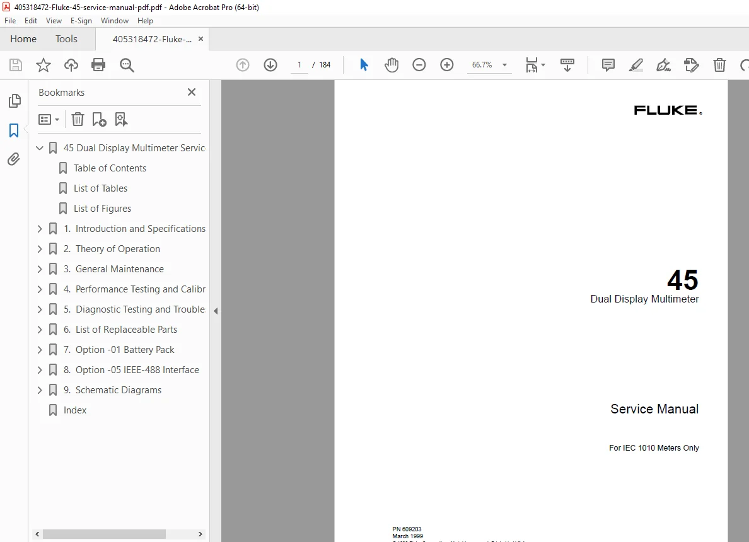Click the bookmarks horizontal scrollbar thumb
Screen dimensions: 749x542
click(x=104, y=534)
